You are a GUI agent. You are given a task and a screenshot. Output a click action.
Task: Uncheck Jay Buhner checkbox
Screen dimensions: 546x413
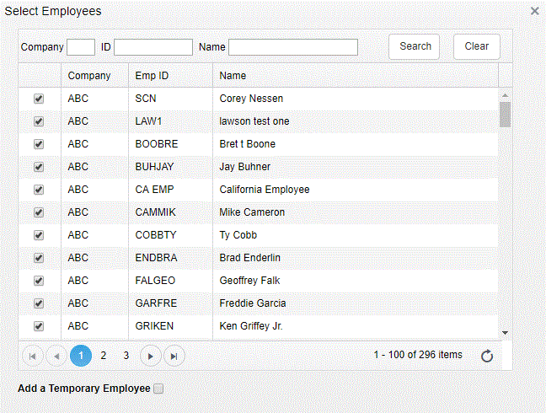pos(39,167)
